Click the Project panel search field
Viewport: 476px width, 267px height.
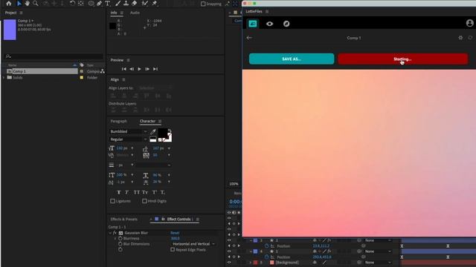(x=54, y=56)
